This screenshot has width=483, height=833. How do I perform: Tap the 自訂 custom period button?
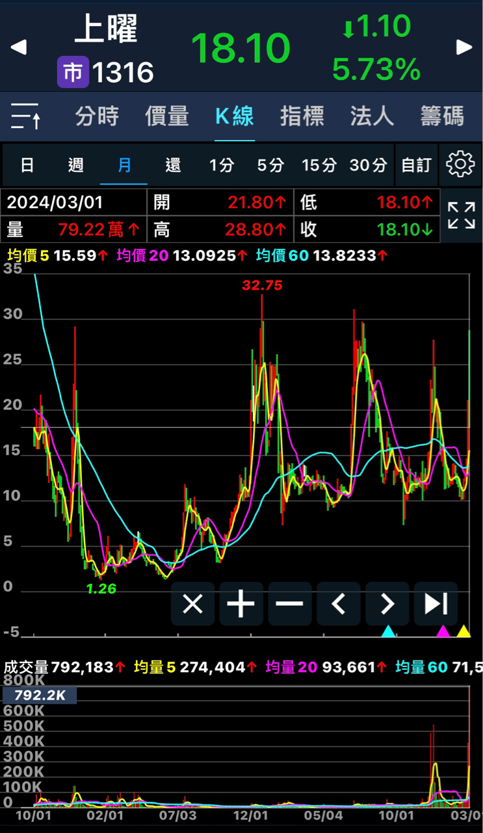point(416,165)
